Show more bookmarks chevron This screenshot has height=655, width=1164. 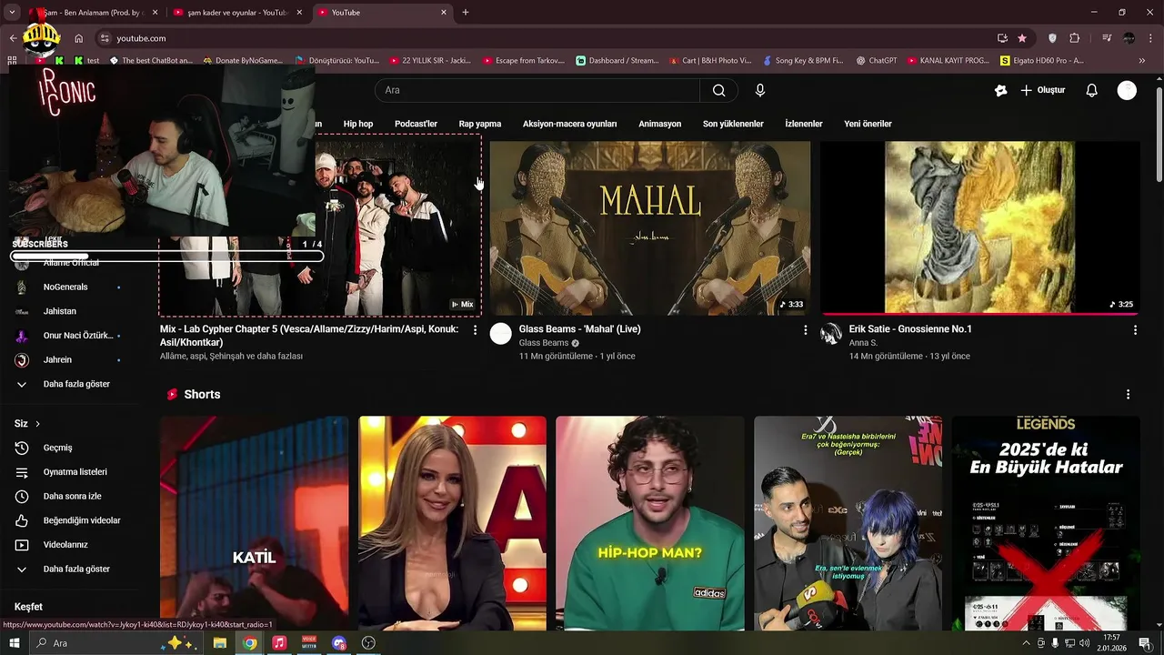point(1144,61)
